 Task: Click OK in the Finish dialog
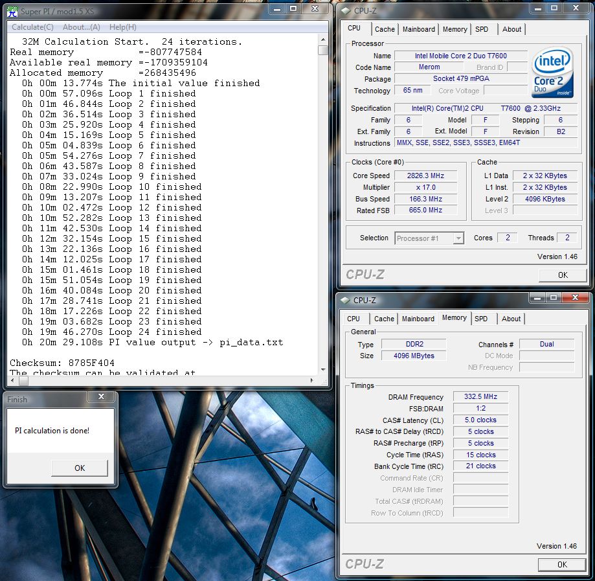click(79, 468)
